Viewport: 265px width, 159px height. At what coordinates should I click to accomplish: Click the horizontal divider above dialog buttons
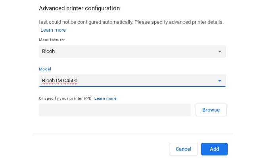click(132, 133)
